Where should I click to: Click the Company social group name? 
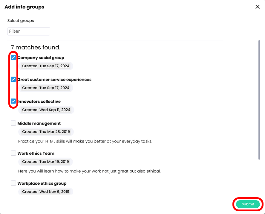click(41, 57)
